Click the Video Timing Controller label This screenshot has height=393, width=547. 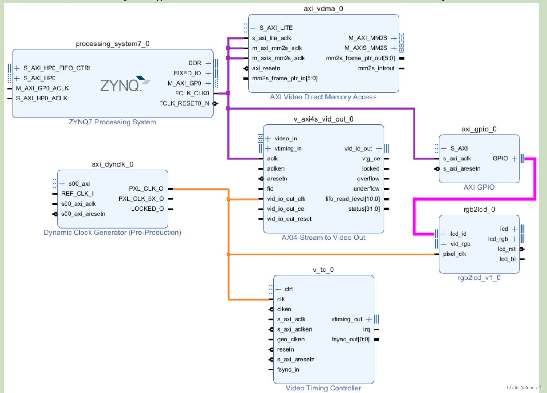pos(323,388)
